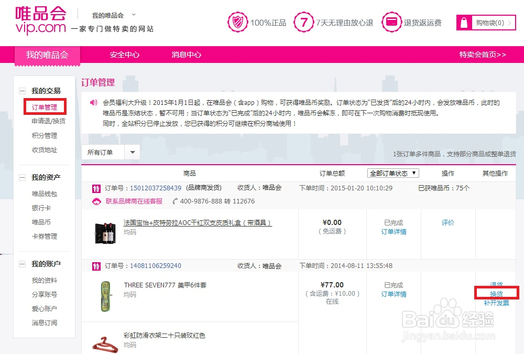Click THREE SEVEN777 美甲6件套 product name

pos(165,285)
